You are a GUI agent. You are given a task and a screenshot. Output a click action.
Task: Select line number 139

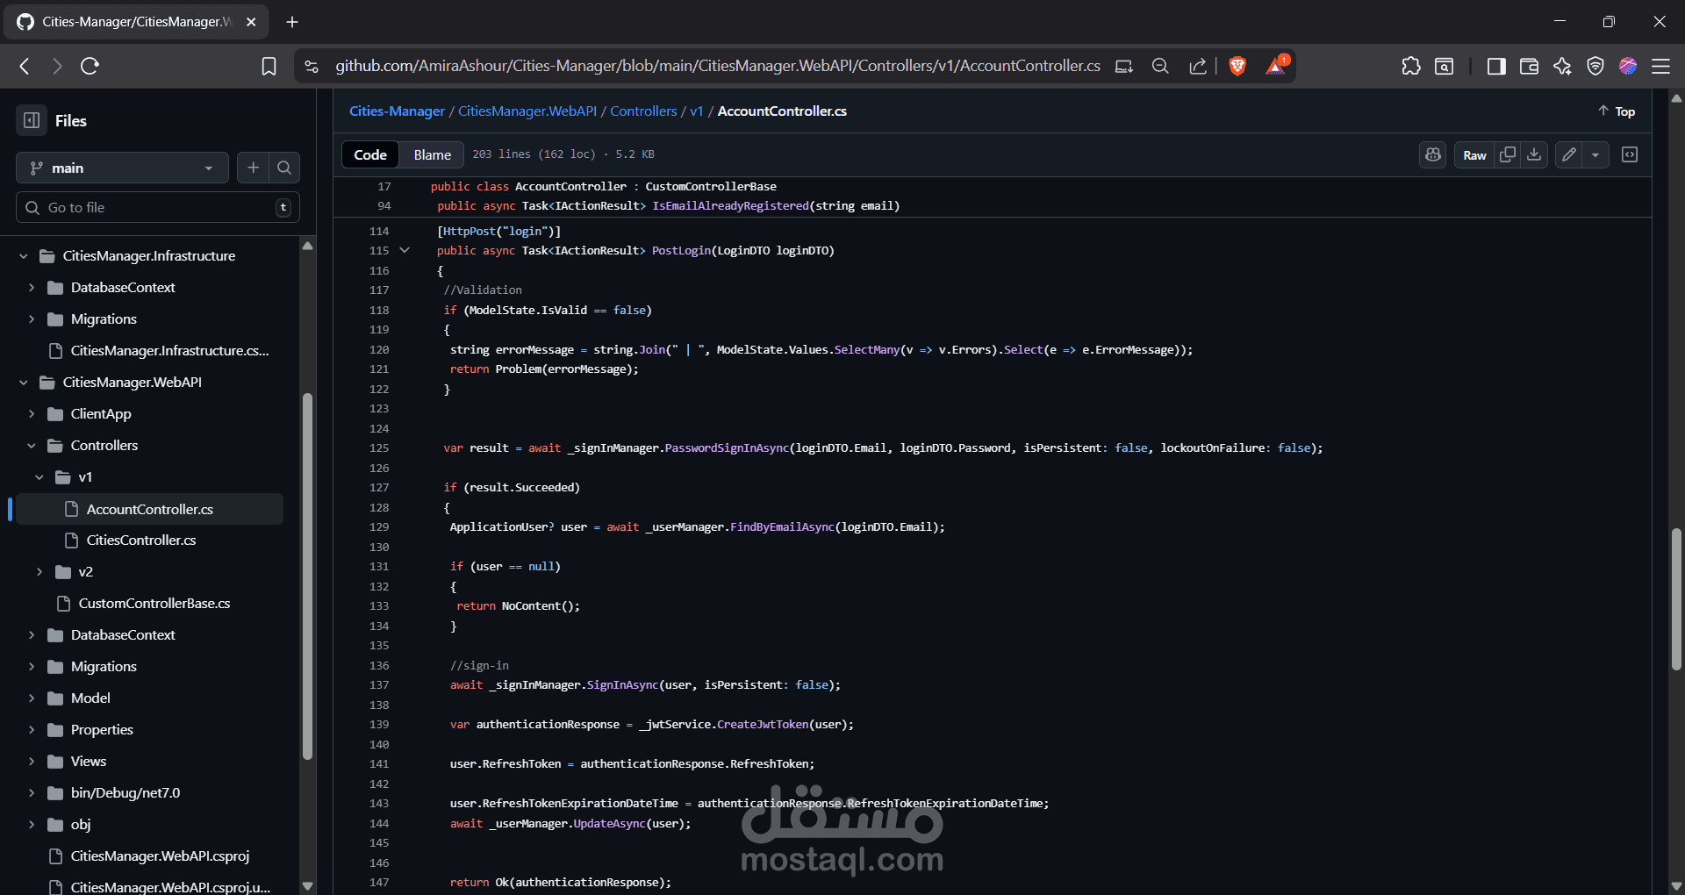379,725
